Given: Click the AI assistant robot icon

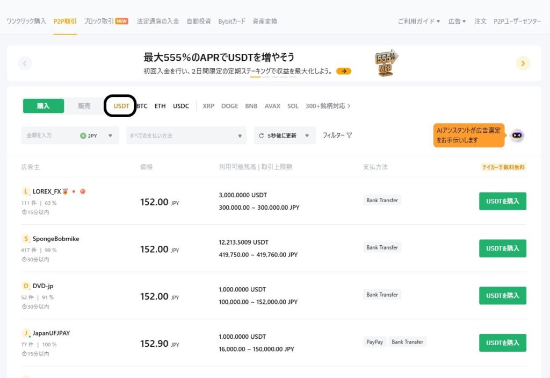Looking at the screenshot, I should [517, 135].
